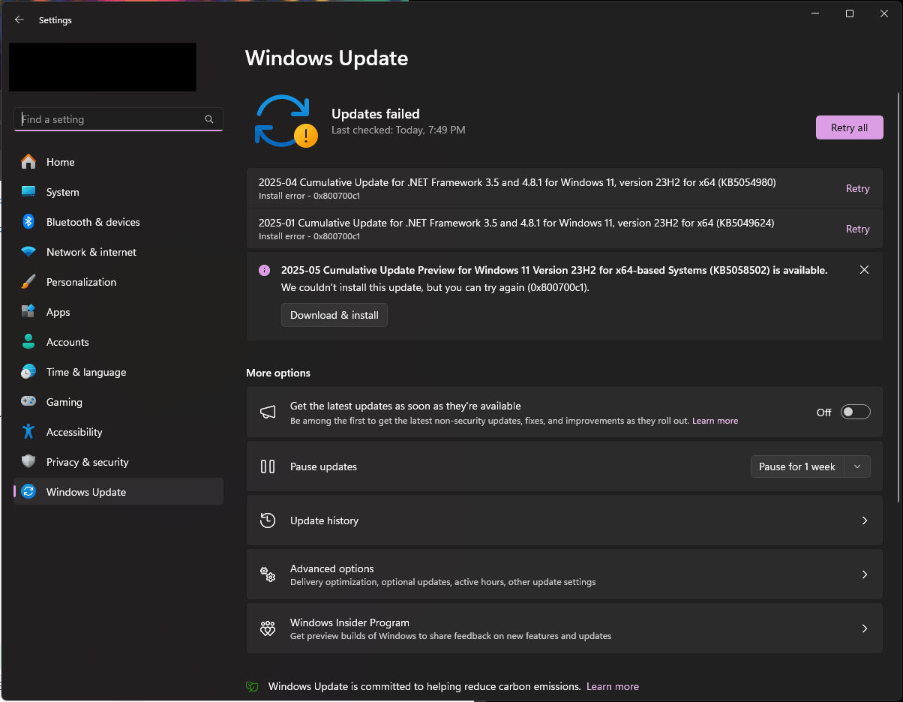Click the Privacy & security shield icon
Viewport: 903px width, 702px height.
(x=28, y=462)
